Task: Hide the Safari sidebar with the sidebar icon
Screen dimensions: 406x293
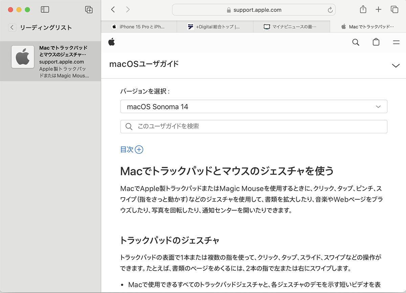Action: pos(45,10)
